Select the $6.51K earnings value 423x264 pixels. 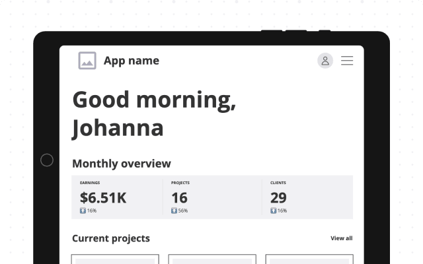(103, 197)
